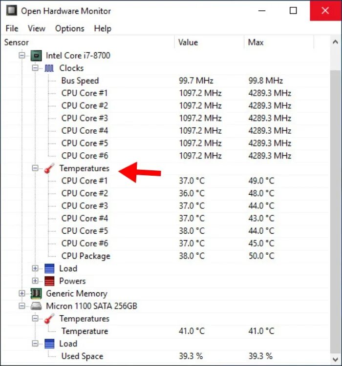Click the scrollbar down arrow
The width and height of the screenshot is (342, 366).
(x=335, y=359)
